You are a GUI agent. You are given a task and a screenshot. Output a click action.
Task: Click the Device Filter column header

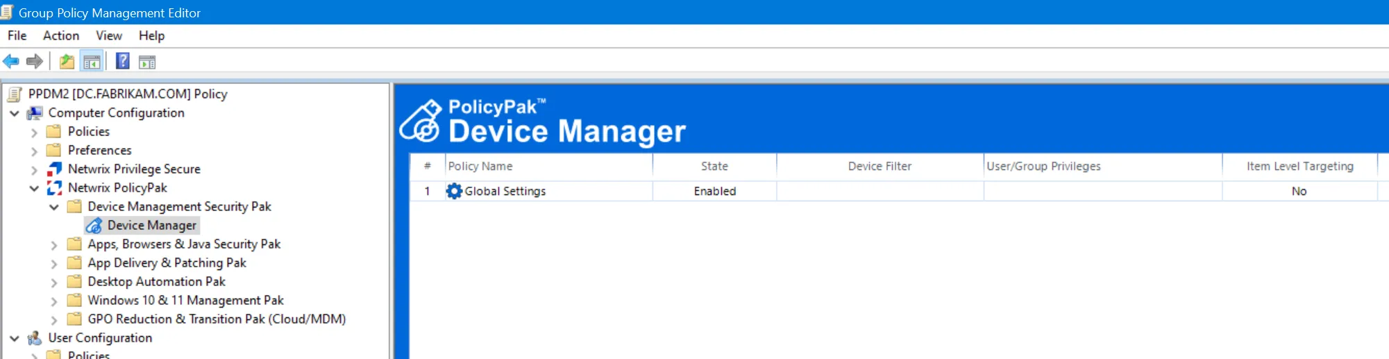[x=879, y=166]
